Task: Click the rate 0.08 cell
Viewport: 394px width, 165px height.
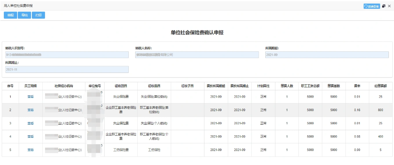Action: 357,137
